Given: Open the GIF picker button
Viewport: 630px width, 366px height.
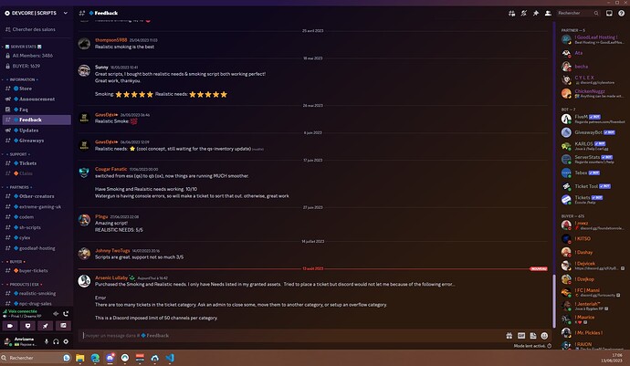Looking at the screenshot, I should tap(521, 336).
